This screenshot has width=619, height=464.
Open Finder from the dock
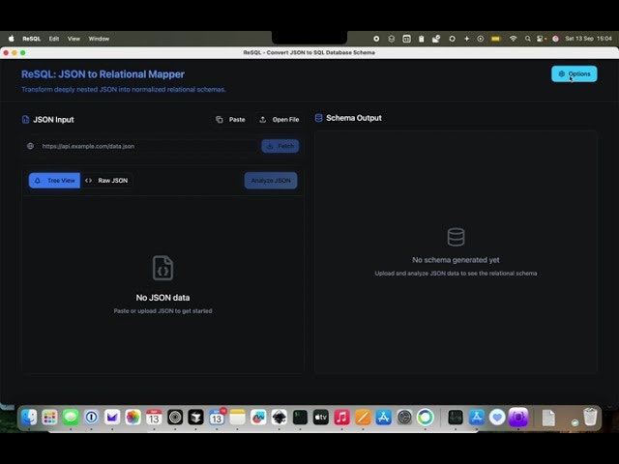(x=29, y=418)
